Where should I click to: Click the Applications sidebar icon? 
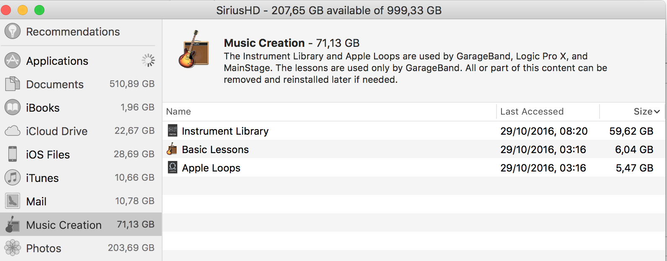pos(13,61)
